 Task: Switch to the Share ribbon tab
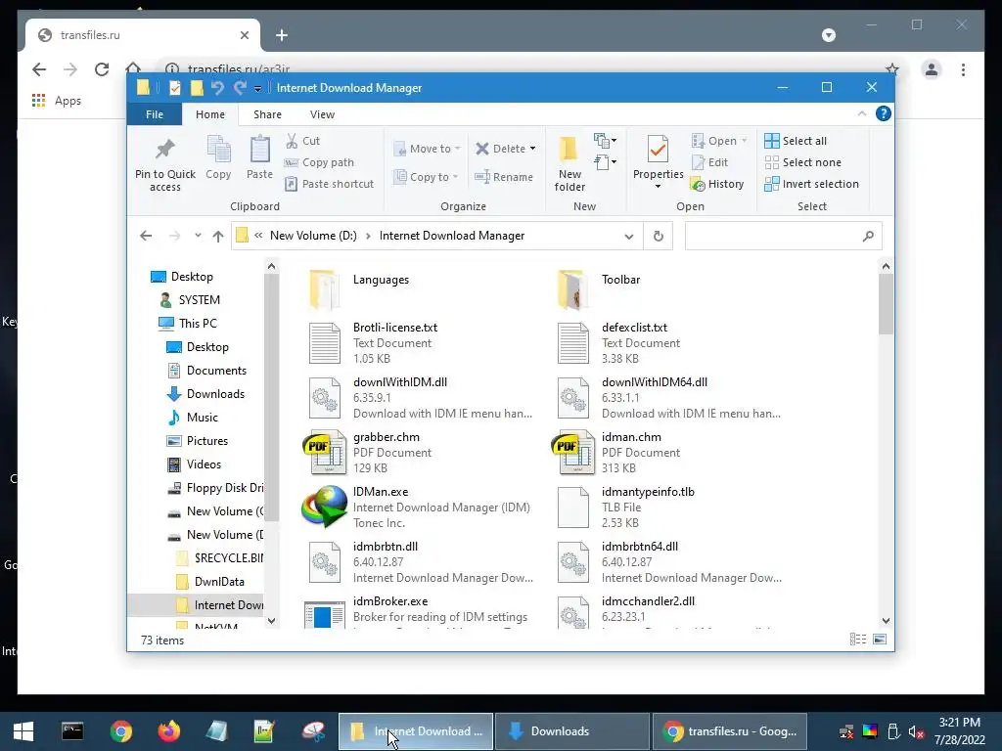point(267,114)
